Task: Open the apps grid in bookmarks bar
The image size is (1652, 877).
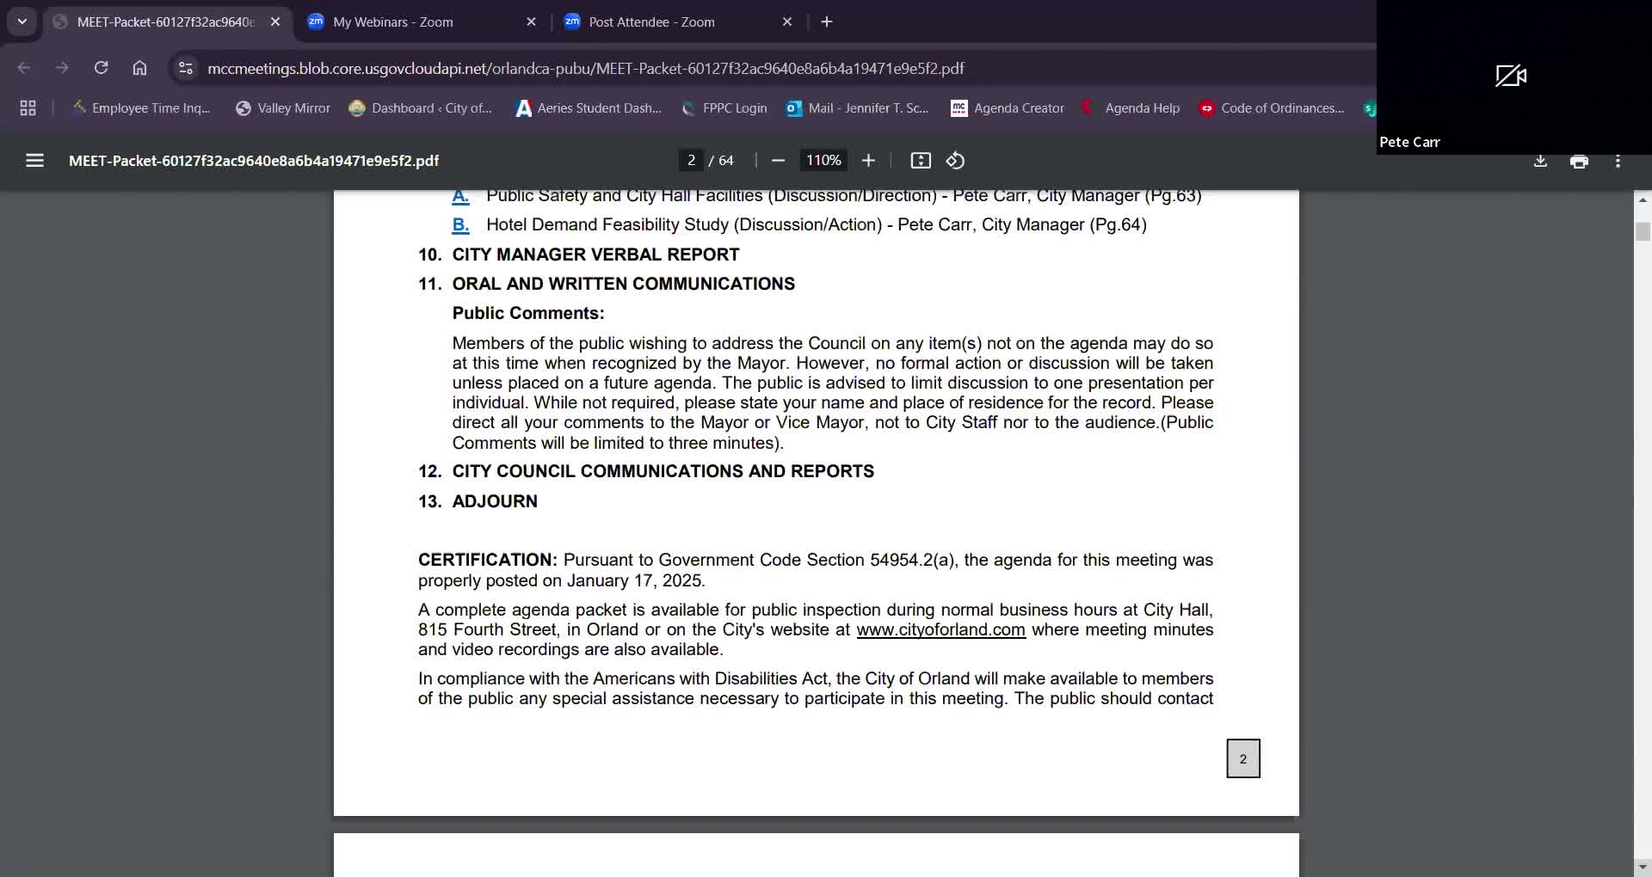Action: [x=28, y=107]
